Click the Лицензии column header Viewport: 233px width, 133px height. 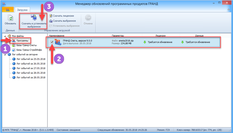[161, 36]
